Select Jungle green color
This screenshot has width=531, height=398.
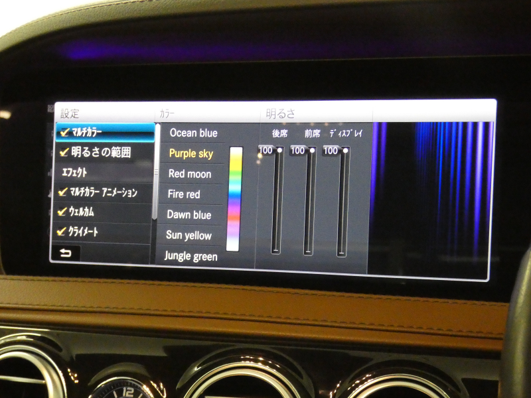point(190,256)
